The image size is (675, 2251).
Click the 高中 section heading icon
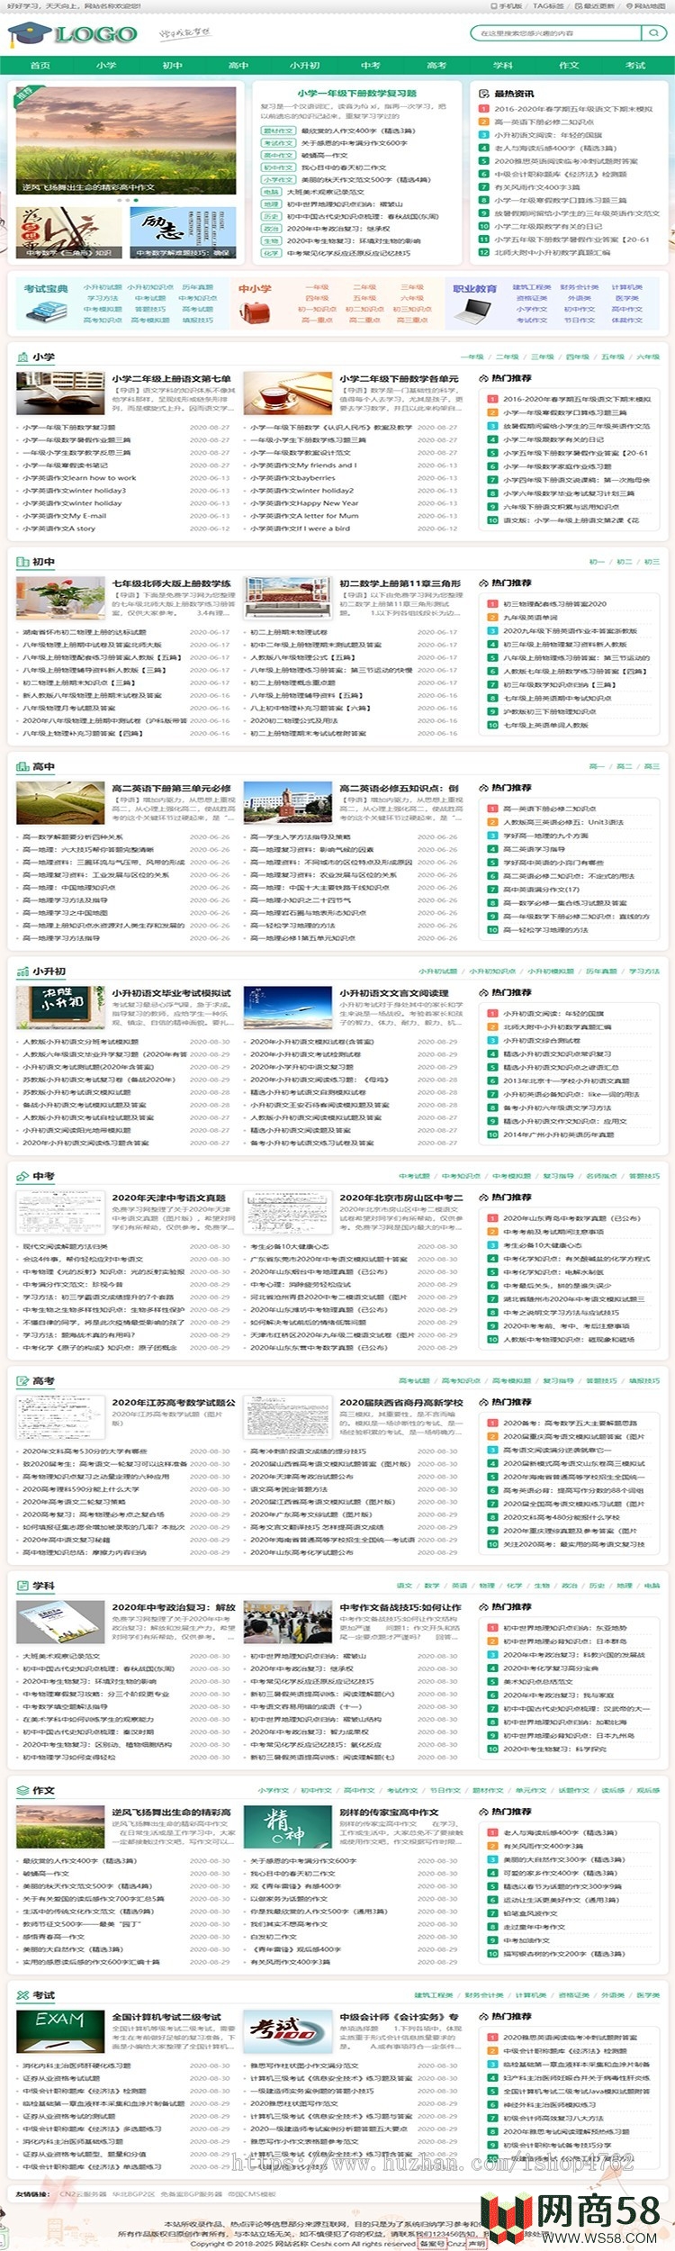[22, 767]
